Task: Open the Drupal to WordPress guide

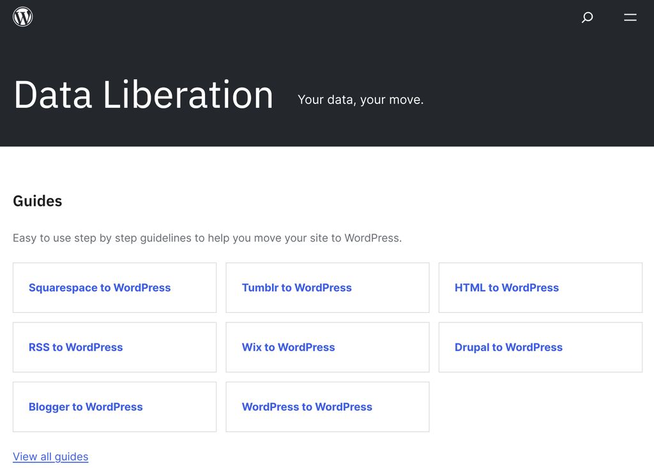Action: pyautogui.click(x=508, y=347)
